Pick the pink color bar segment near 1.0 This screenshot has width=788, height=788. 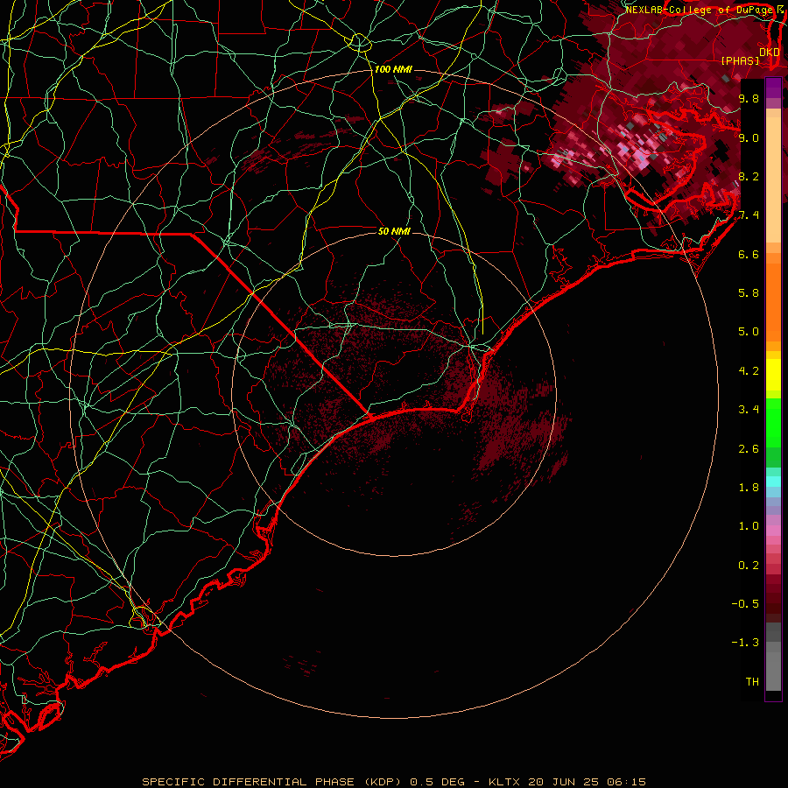click(773, 531)
